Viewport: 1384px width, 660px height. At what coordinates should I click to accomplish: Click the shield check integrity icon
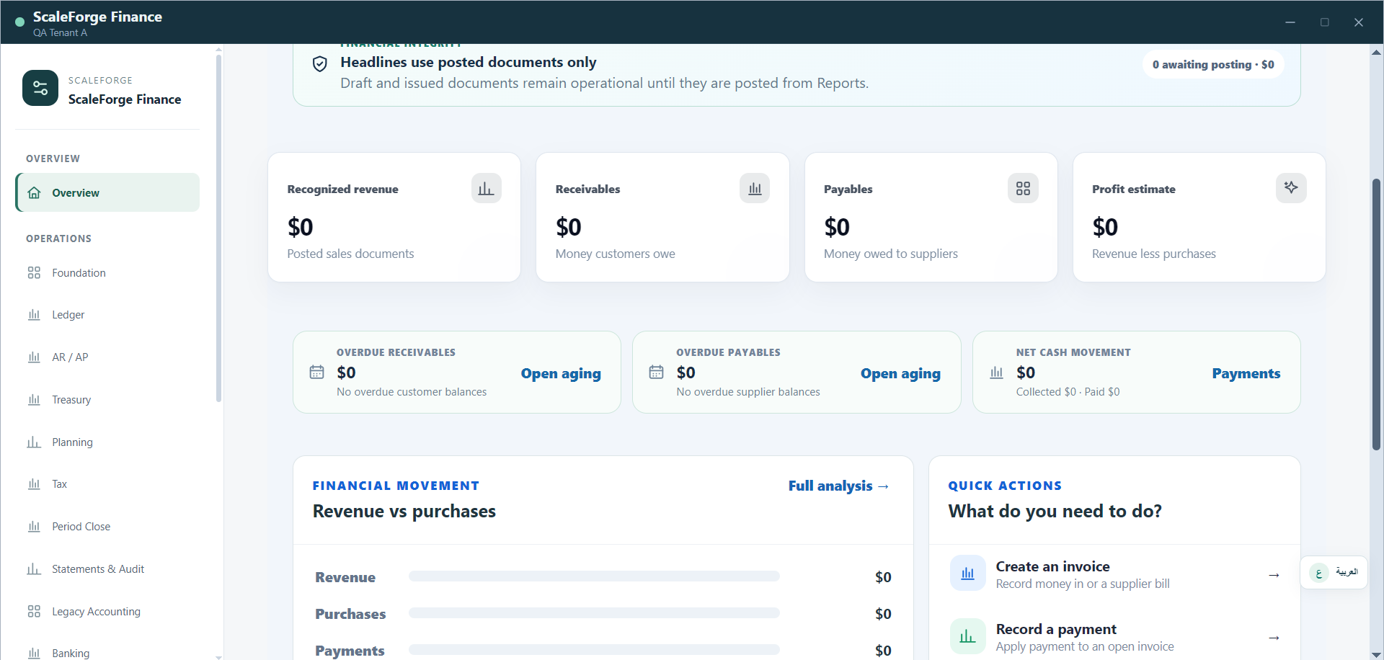point(319,64)
